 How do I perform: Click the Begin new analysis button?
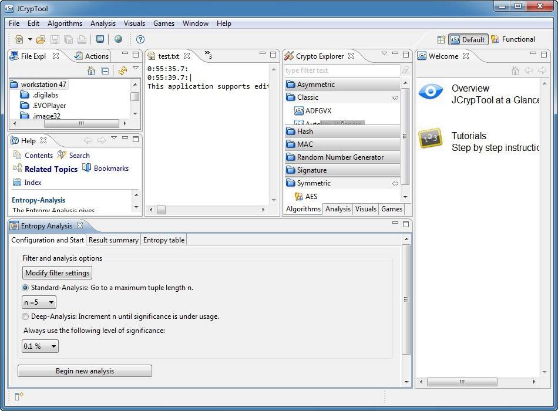(x=85, y=371)
